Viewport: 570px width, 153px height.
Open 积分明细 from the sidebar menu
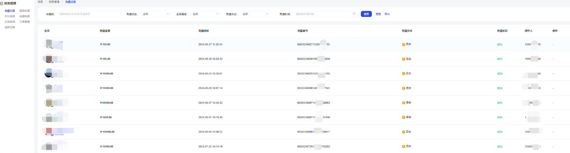tap(10, 16)
